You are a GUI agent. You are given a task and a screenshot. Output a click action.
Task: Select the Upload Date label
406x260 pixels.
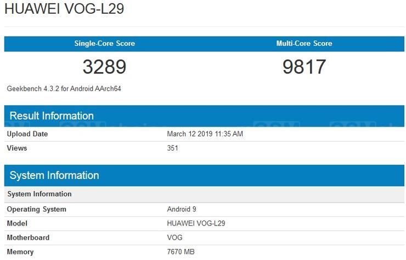click(27, 134)
